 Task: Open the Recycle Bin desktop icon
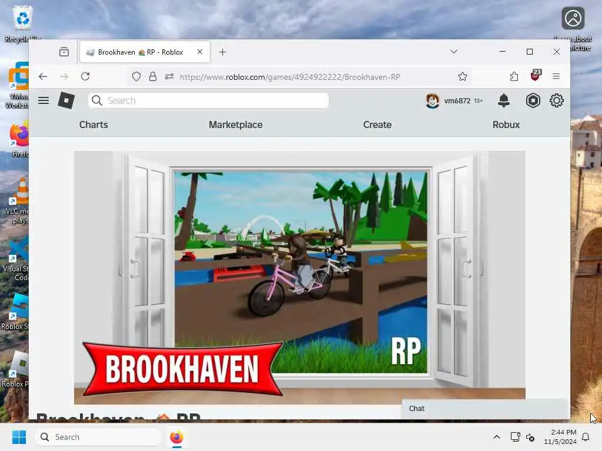pos(23,23)
